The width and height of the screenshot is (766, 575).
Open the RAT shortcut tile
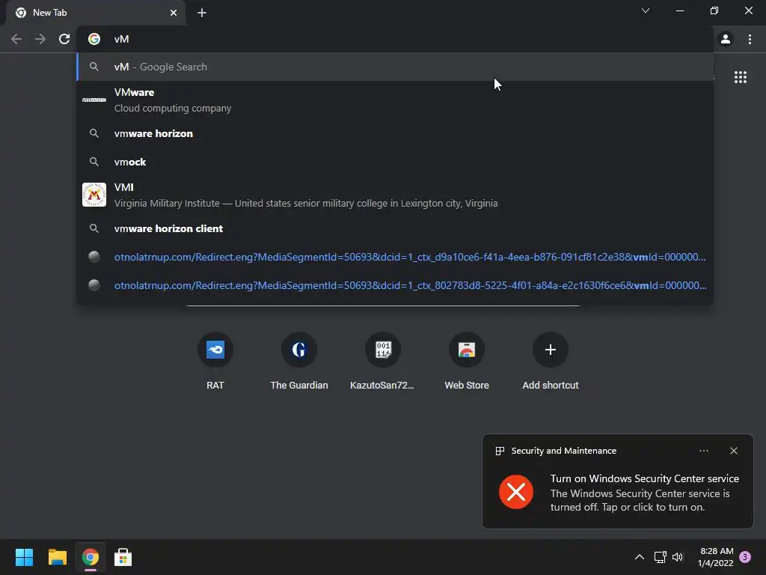(x=215, y=361)
